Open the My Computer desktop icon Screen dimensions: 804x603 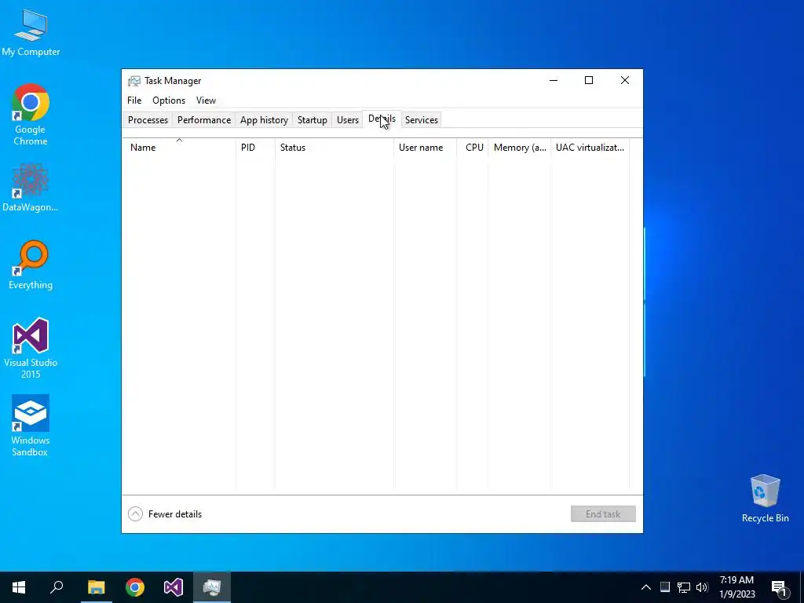[x=31, y=33]
